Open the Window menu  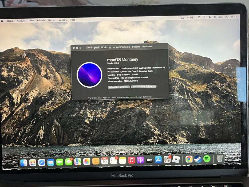(63, 20)
